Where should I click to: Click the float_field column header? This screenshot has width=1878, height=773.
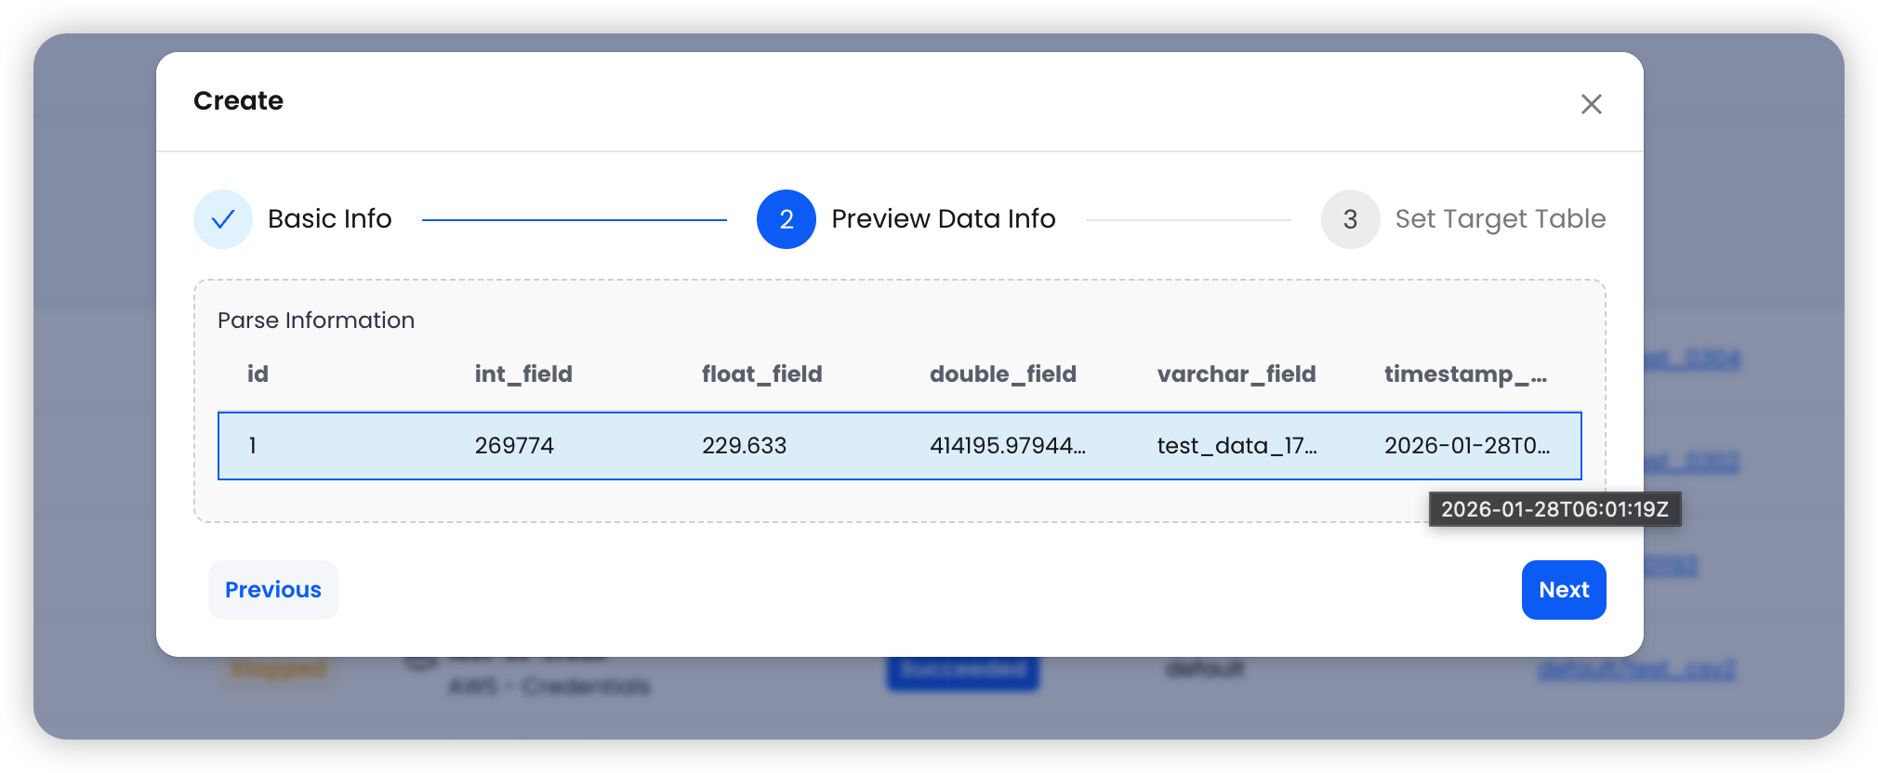(x=761, y=374)
